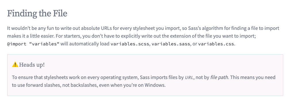Click the yellow warning triangle icon
This screenshot has height=104, width=295.
click(15, 65)
